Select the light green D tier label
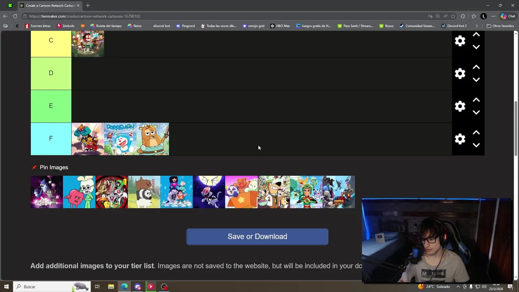Viewport: 519px width, 292px height. coord(51,73)
